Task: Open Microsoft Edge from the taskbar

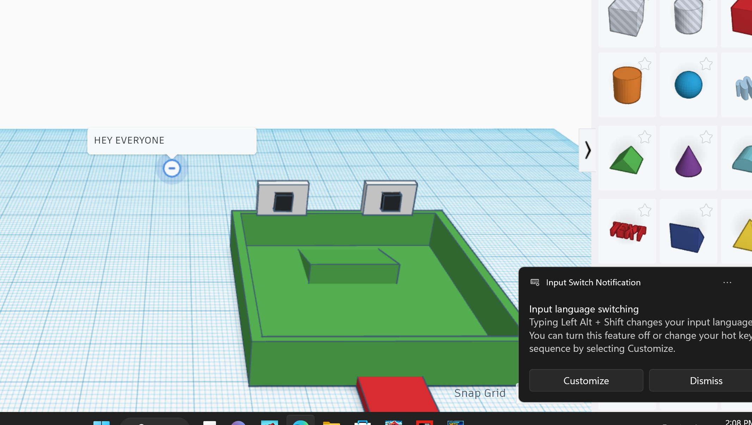Action: (300, 423)
